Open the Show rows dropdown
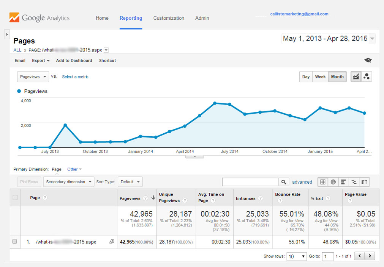Image resolution: width=384 pixels, height=267 pixels. coord(297,256)
